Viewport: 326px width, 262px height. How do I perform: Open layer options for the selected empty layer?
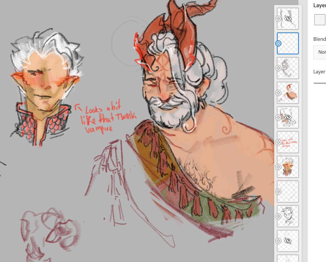coord(278,43)
